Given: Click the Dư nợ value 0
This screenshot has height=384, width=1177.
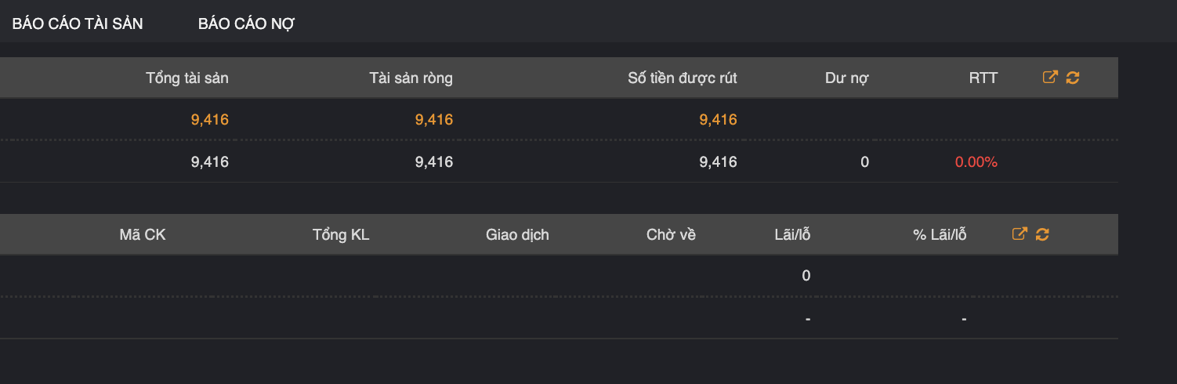Looking at the screenshot, I should [x=864, y=162].
